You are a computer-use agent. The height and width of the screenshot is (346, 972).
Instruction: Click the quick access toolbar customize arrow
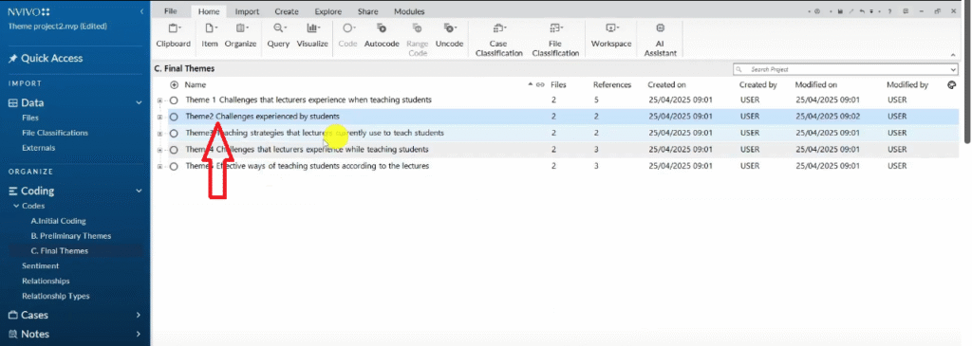871,11
